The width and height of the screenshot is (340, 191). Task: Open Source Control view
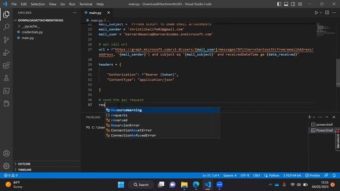pyautogui.click(x=6, y=40)
